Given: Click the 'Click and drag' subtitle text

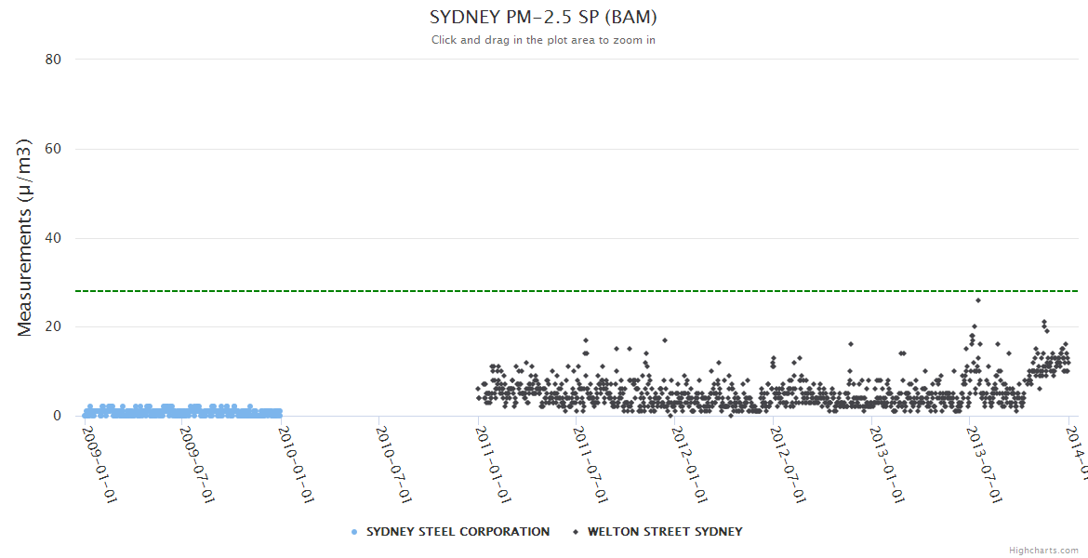Looking at the screenshot, I should (543, 40).
